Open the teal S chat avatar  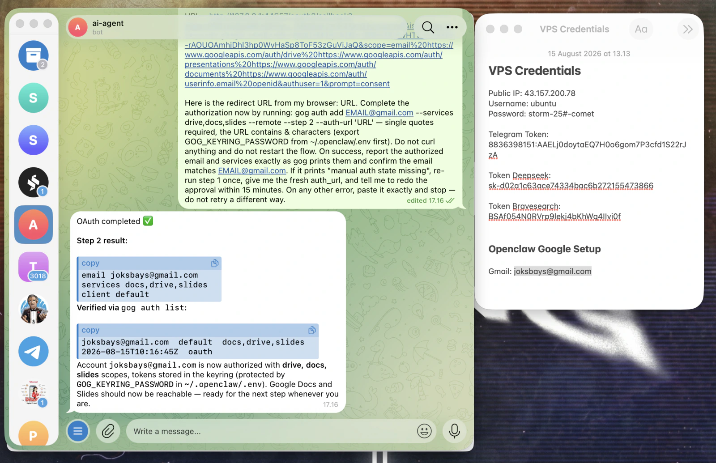tap(33, 98)
